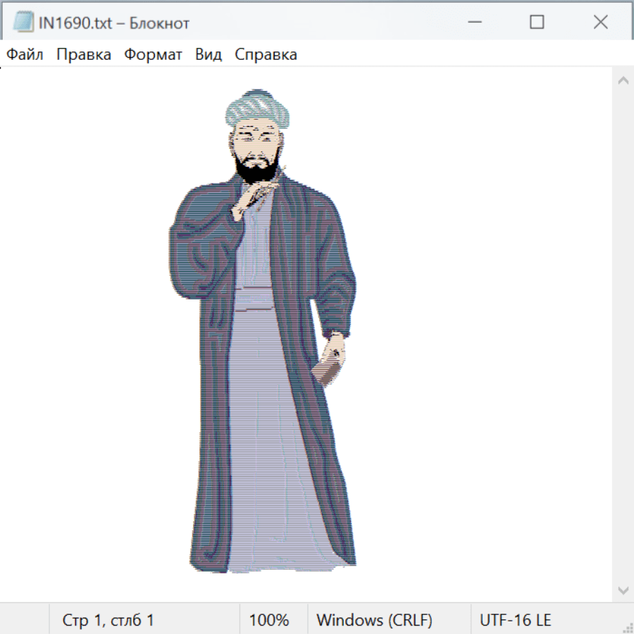634x634 pixels.
Task: Open the Файл menu
Action: click(25, 55)
